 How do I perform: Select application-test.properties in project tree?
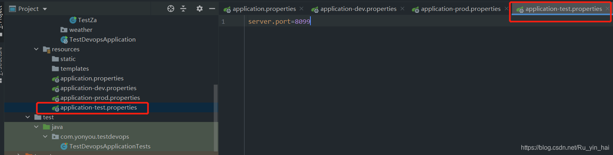[99, 107]
